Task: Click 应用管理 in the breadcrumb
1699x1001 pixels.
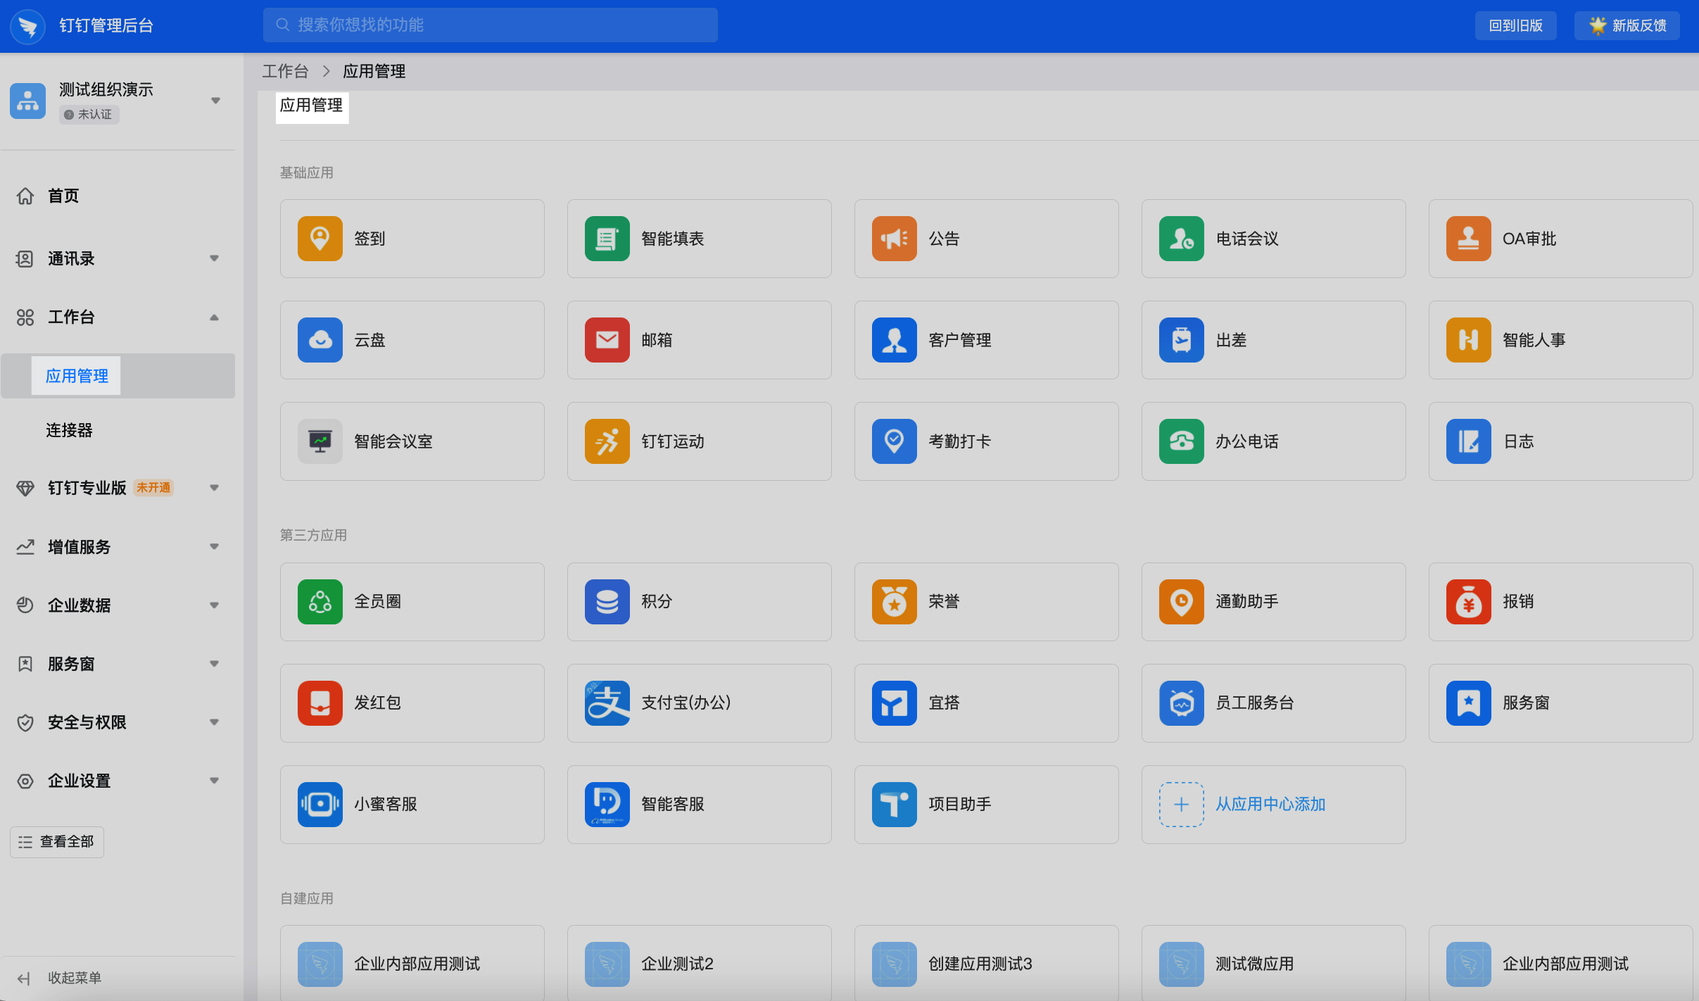Action: coord(374,71)
